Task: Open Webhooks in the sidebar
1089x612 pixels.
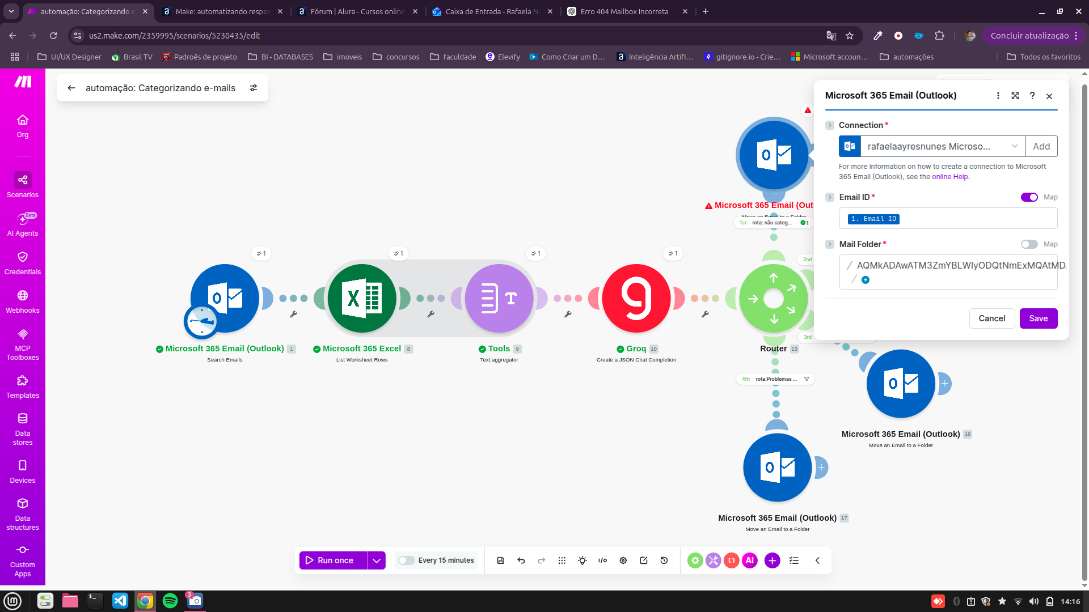Action: tap(23, 301)
